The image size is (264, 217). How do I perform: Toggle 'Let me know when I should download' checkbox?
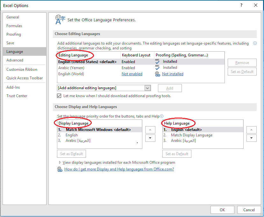(59, 96)
